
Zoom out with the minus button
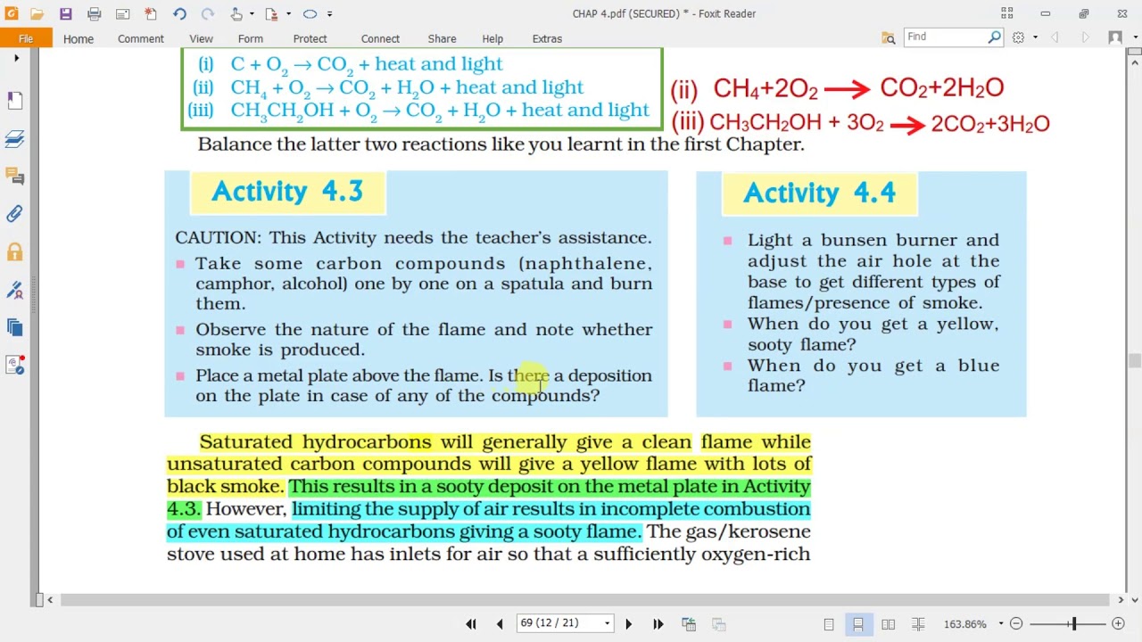click(x=1016, y=624)
